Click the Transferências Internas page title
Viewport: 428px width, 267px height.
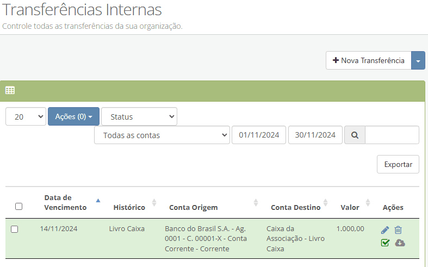[x=82, y=10]
